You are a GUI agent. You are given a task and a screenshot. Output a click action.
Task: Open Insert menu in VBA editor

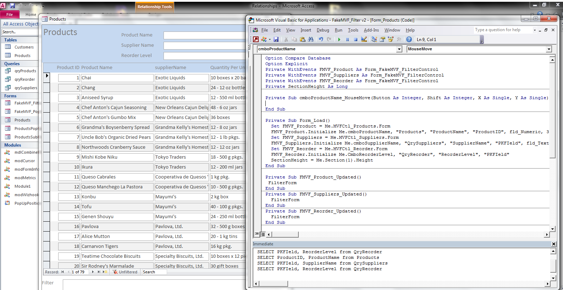pos(306,30)
